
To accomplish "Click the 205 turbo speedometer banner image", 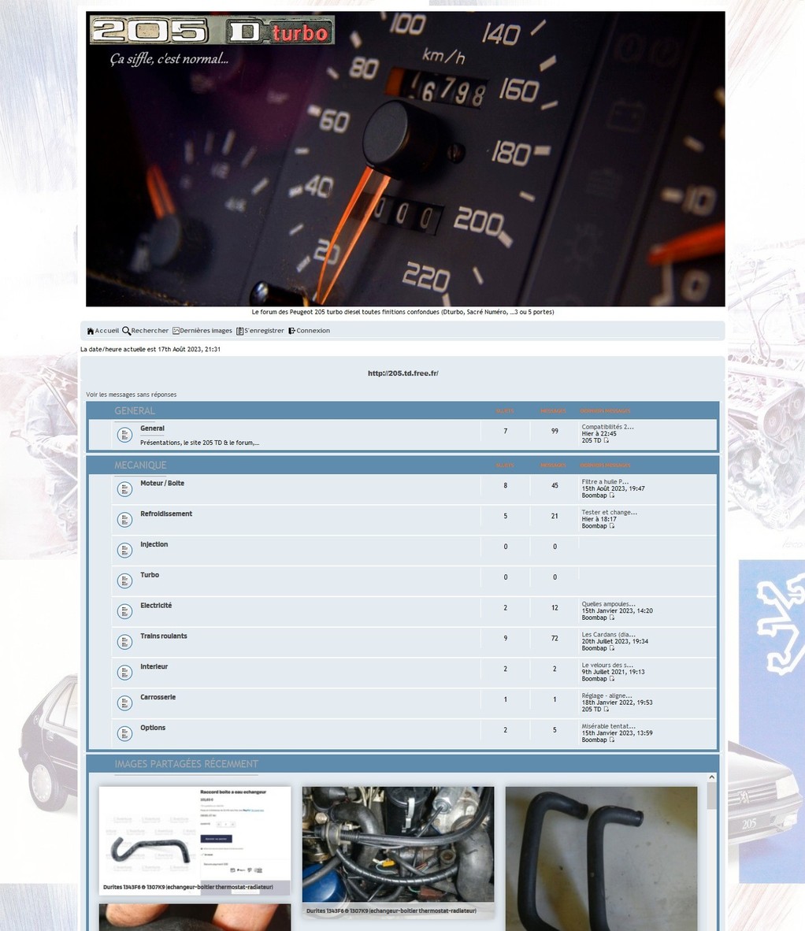I will (406, 159).
